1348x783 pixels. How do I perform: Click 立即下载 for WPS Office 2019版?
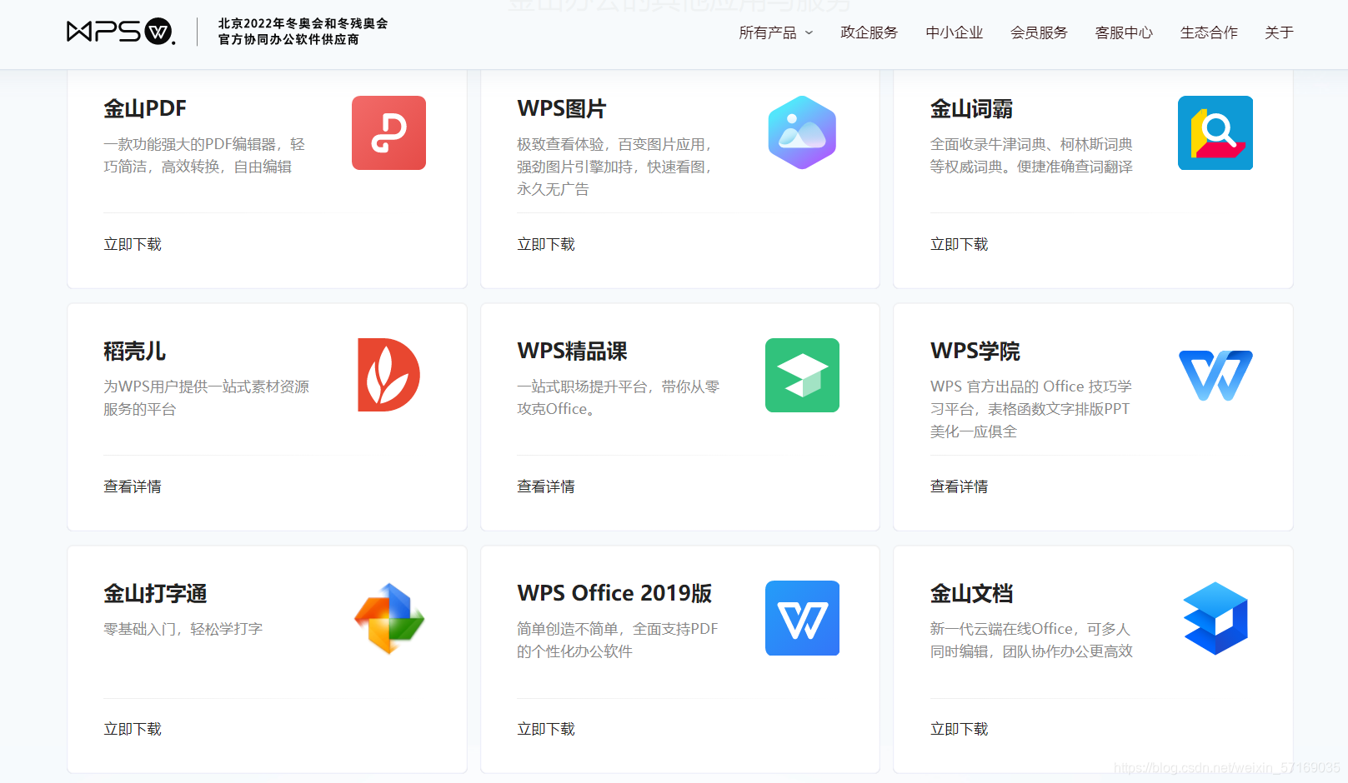(x=546, y=729)
